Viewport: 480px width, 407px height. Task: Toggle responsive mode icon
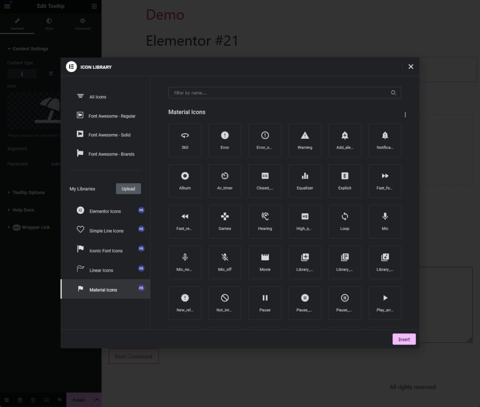(x=46, y=400)
